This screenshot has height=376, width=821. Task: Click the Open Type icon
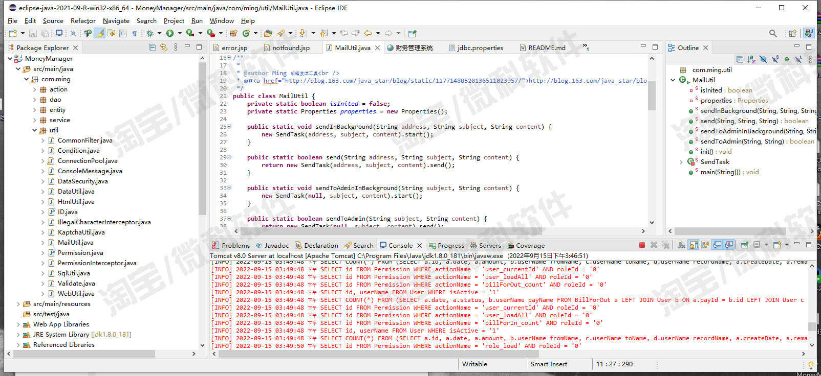[268, 33]
